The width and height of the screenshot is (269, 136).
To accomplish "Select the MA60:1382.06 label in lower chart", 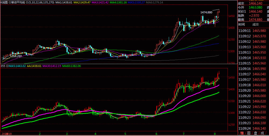I will [71, 66].
